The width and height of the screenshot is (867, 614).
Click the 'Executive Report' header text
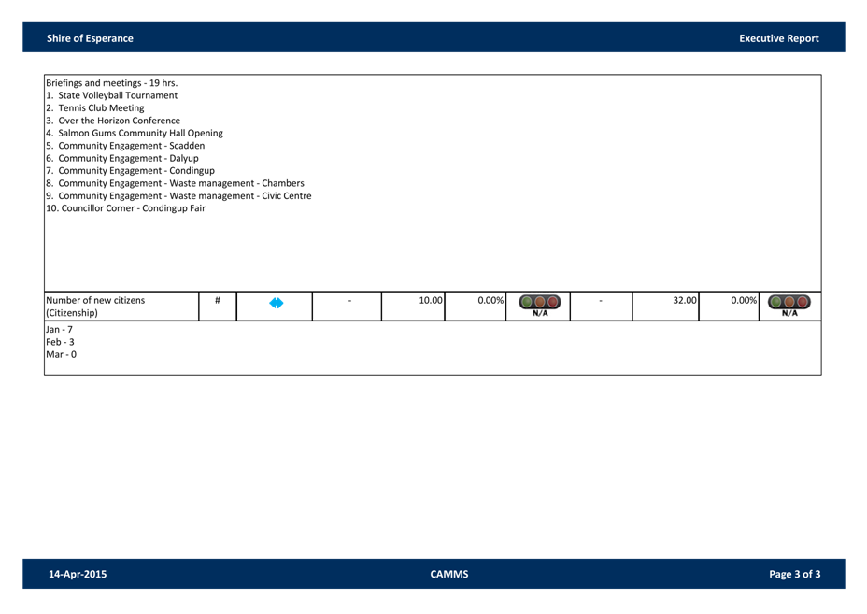(x=778, y=38)
